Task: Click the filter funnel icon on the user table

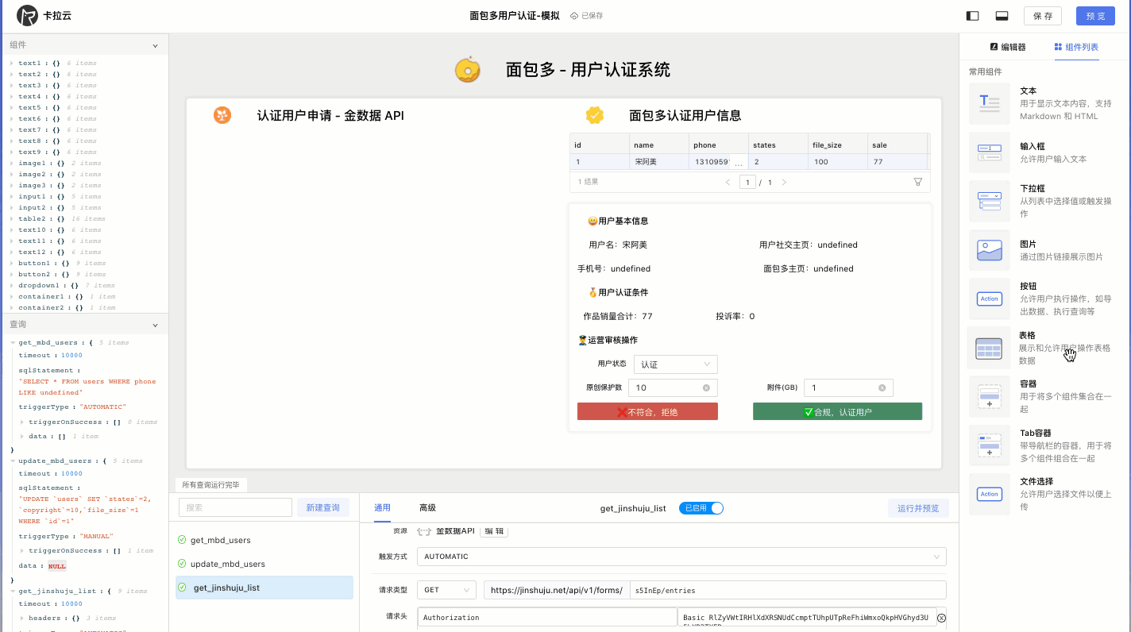Action: tap(917, 181)
